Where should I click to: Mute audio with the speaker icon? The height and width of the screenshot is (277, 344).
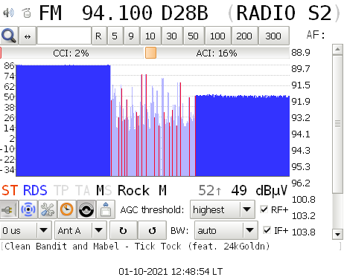8,13
